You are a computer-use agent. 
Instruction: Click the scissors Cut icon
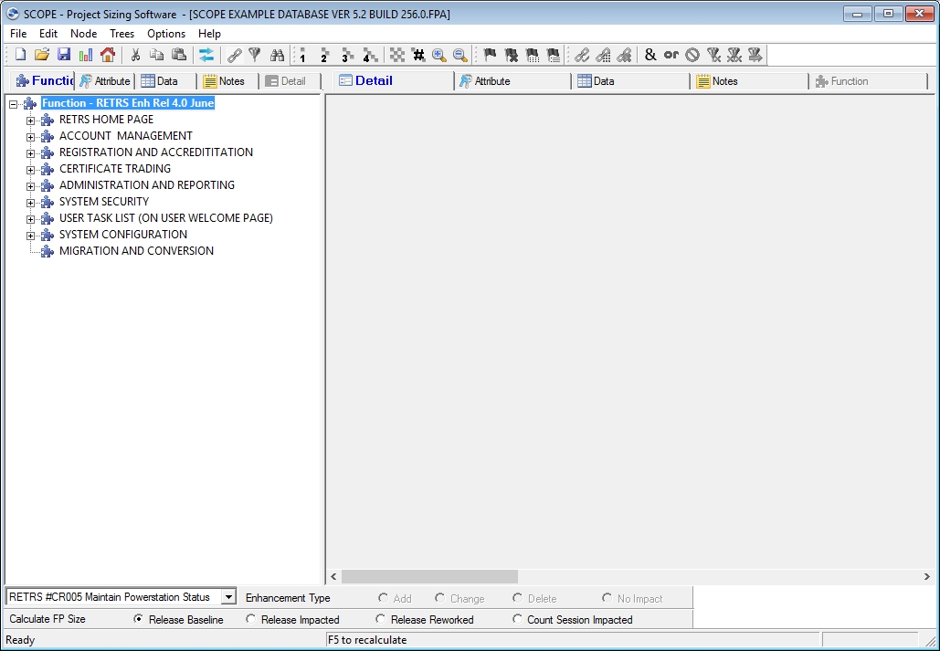click(135, 55)
